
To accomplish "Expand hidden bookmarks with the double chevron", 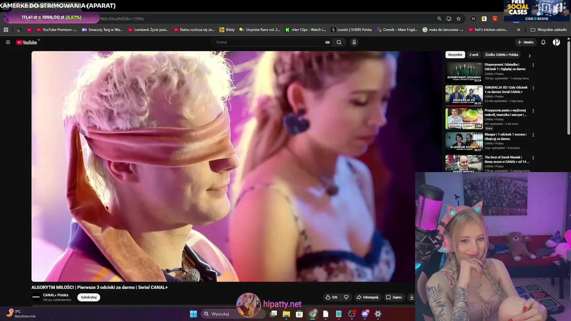I will click(x=518, y=30).
